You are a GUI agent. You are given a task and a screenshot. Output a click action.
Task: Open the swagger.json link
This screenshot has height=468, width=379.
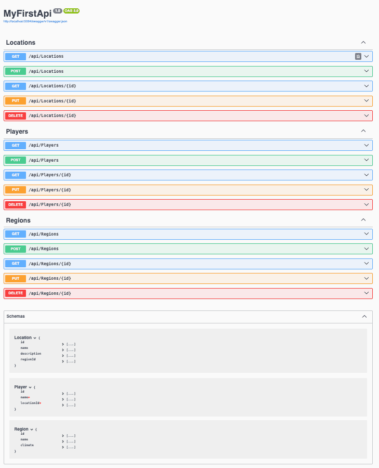pos(35,21)
